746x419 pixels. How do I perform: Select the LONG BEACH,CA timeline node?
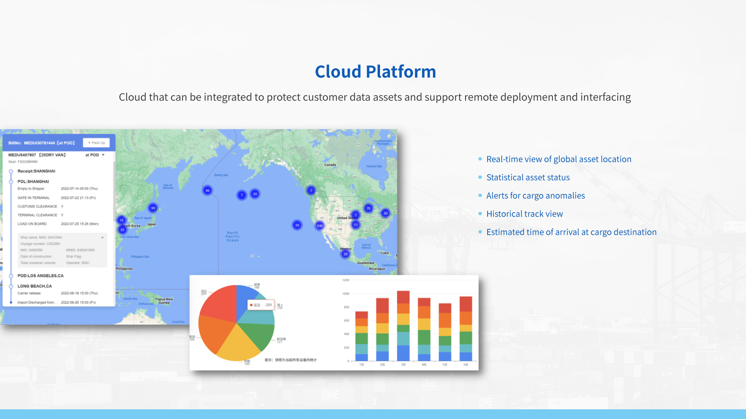tap(11, 286)
